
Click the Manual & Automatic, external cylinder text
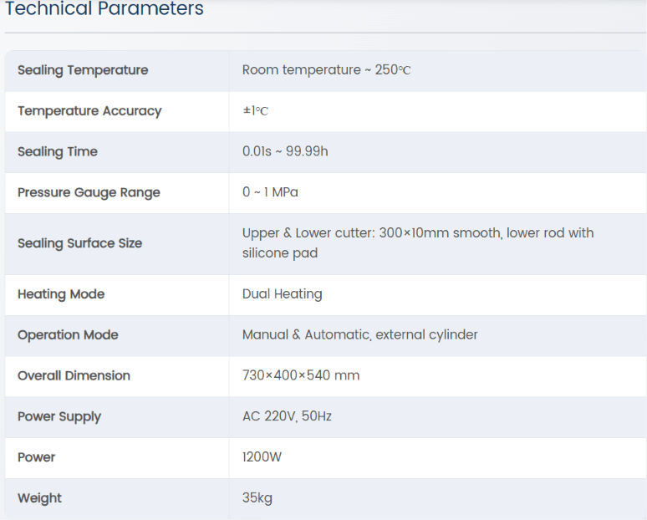pyautogui.click(x=359, y=334)
